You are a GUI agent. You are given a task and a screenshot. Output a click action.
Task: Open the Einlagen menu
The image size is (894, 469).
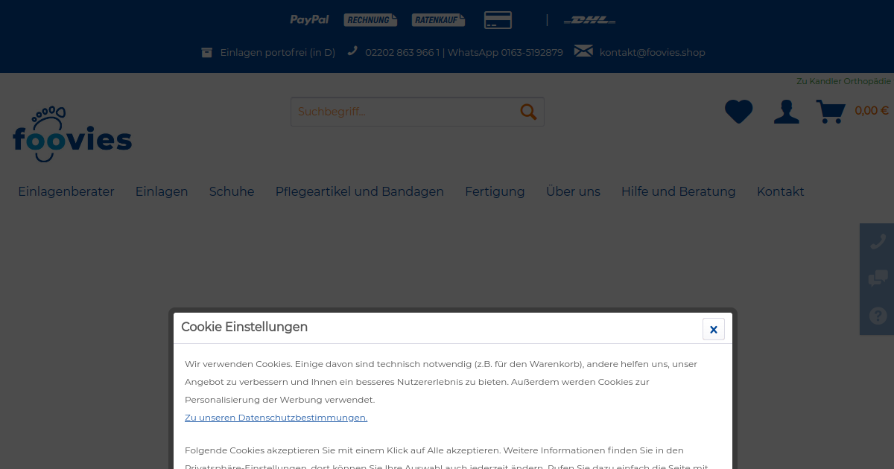[162, 191]
